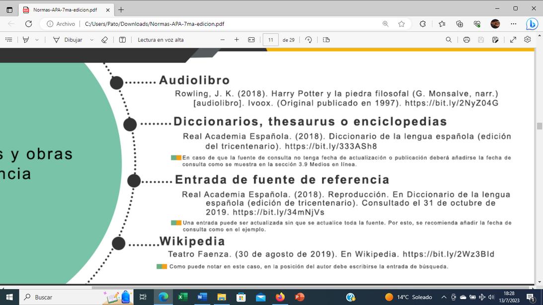Image resolution: width=543 pixels, height=305 pixels.
Task: Expand highlight color options dropdown
Action: click(x=37, y=40)
